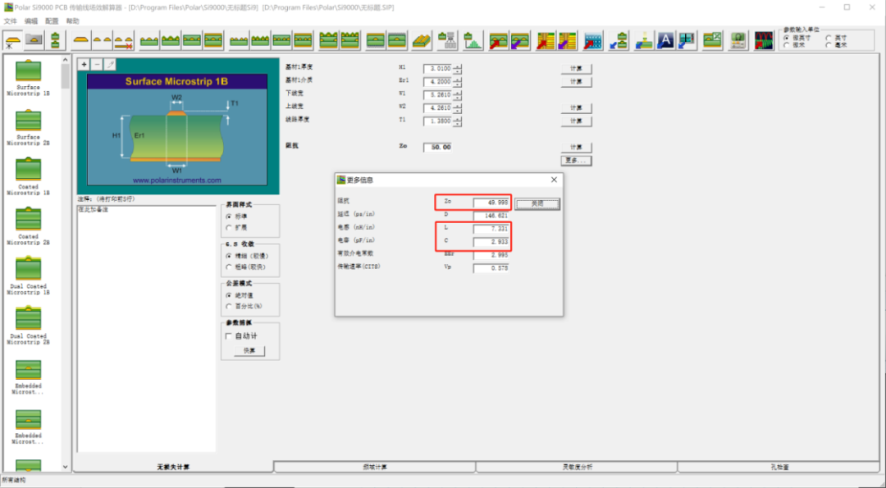Image resolution: width=886 pixels, height=488 pixels.
Task: Switch to the 灵敏度分析 sensitivity analysis tab
Action: pos(577,467)
